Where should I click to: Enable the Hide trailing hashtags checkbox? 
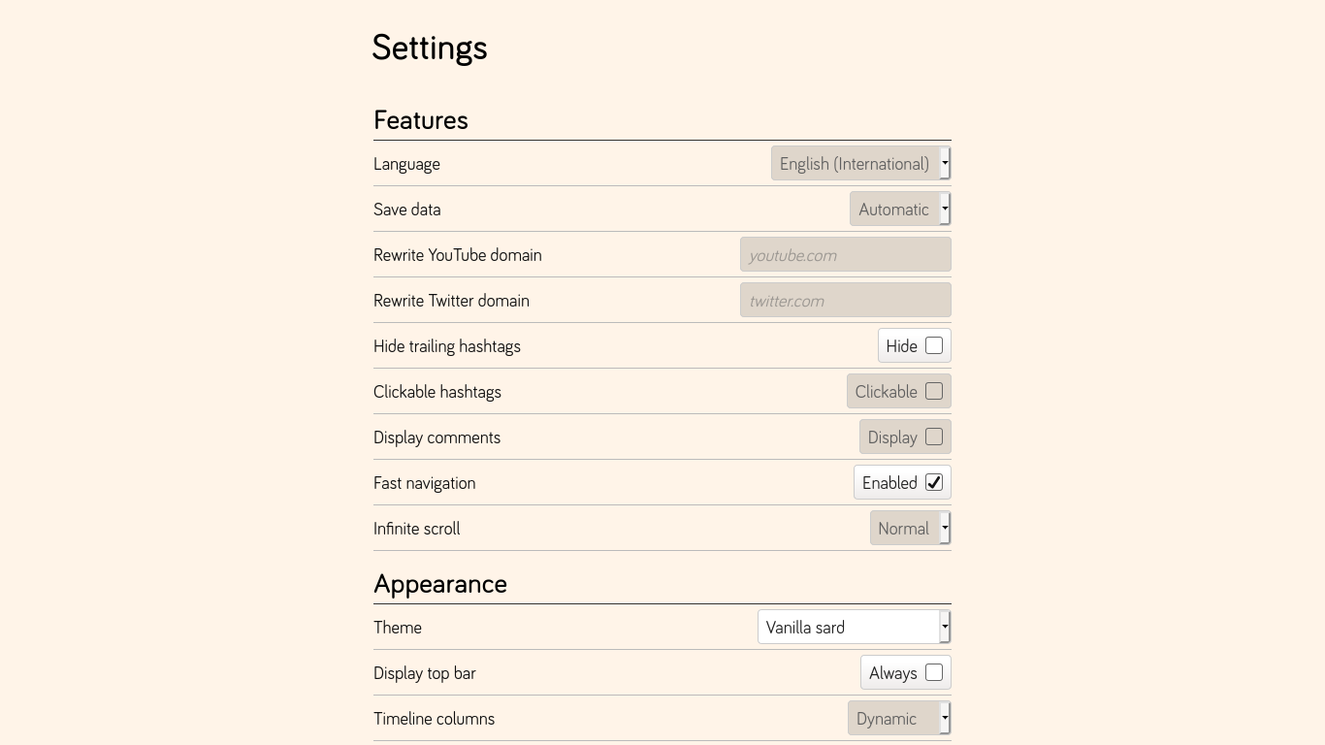[x=934, y=345]
